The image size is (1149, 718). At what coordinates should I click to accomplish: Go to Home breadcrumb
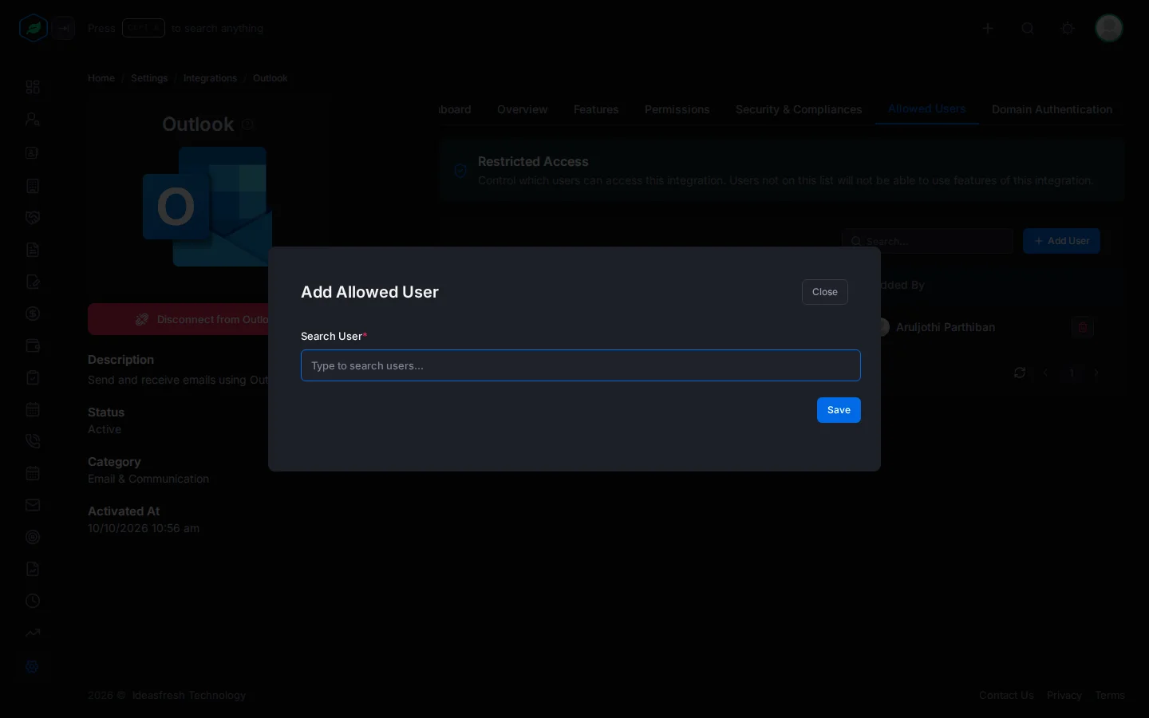tap(101, 78)
